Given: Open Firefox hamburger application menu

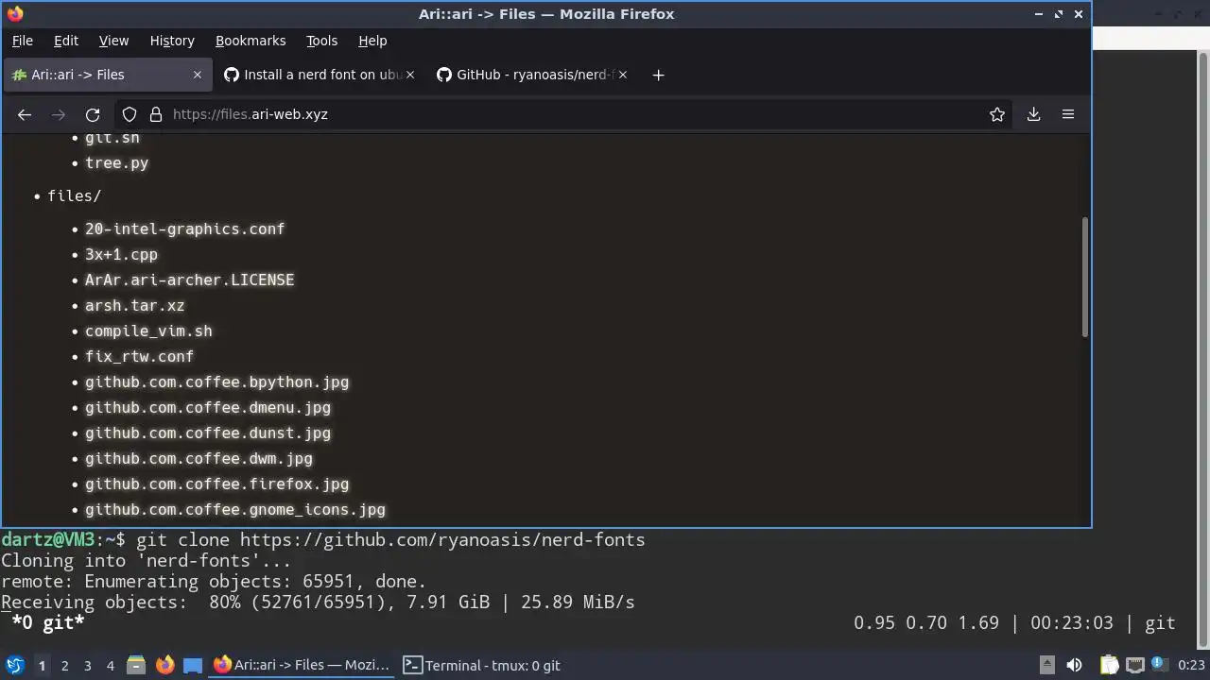Looking at the screenshot, I should pos(1068,114).
